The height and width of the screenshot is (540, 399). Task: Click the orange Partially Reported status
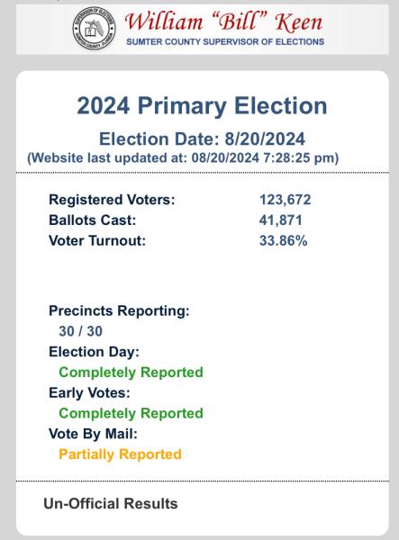(120, 454)
